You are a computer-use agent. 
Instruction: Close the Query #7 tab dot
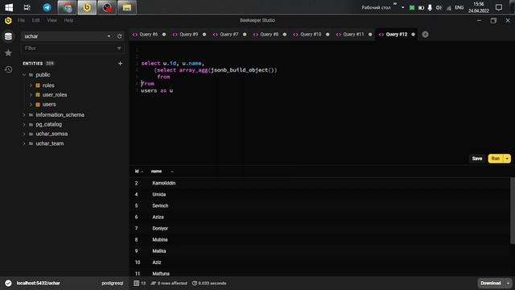pyautogui.click(x=245, y=34)
